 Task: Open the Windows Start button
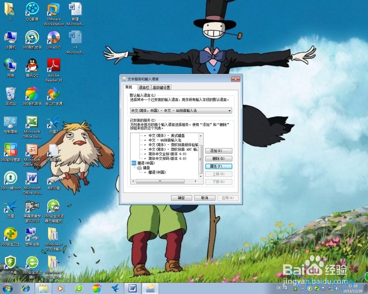[7, 288]
